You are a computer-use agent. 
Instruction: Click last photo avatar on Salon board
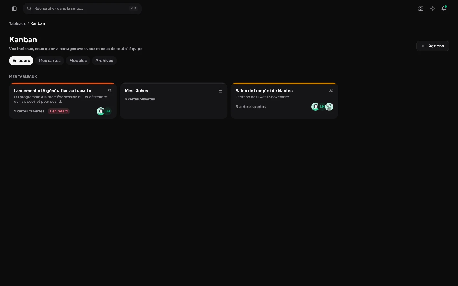329,107
